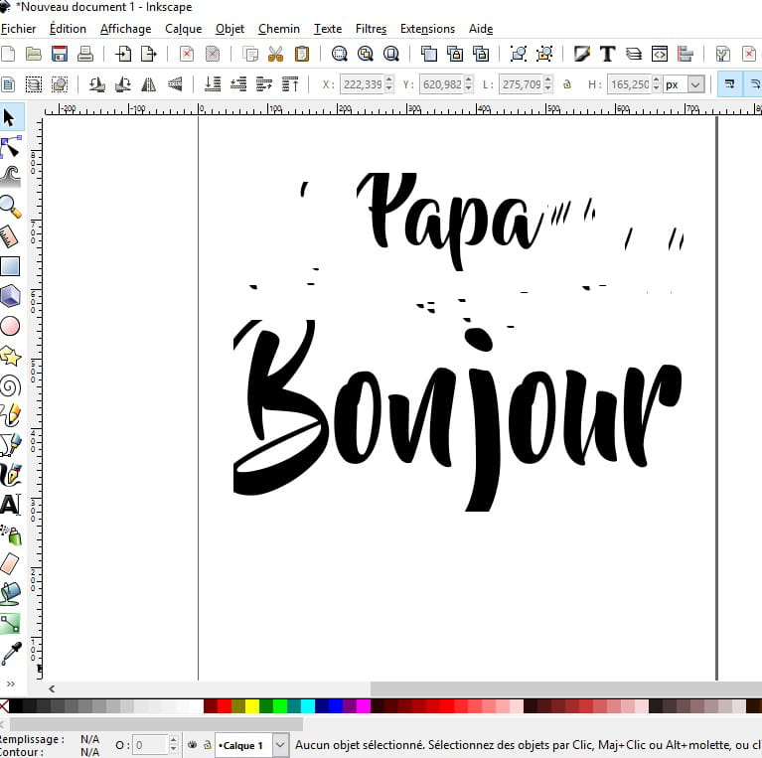Increase X position stepper
Screen dimensions: 762x758
pyautogui.click(x=388, y=79)
